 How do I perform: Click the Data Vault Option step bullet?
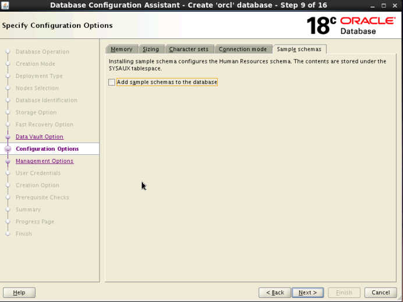point(8,137)
